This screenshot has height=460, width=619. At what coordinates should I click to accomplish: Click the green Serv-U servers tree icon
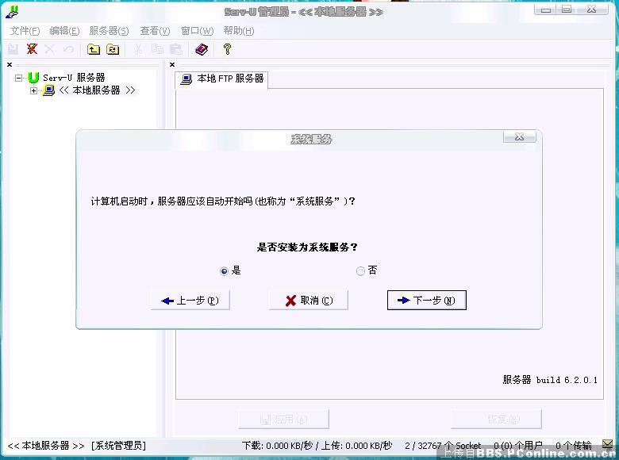(x=33, y=78)
